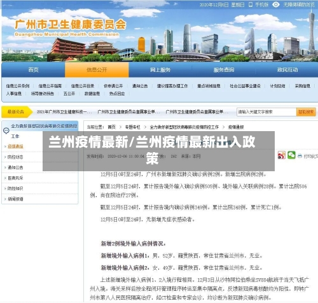This screenshot has width=318, height=303.
Task: Open announcement 2021年广州市卫生健康科技一…
Action: tap(64, 111)
